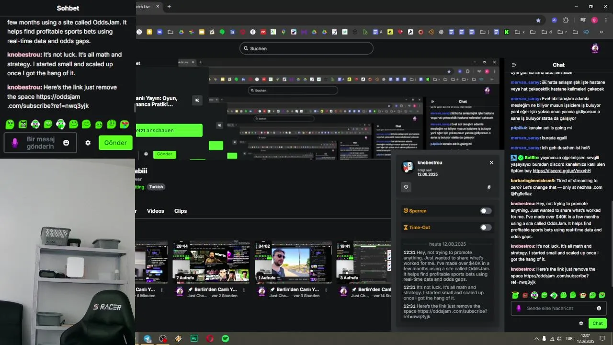Open the settings gear in Sohbet overlay
The height and width of the screenshot is (345, 613).
pyautogui.click(x=88, y=143)
